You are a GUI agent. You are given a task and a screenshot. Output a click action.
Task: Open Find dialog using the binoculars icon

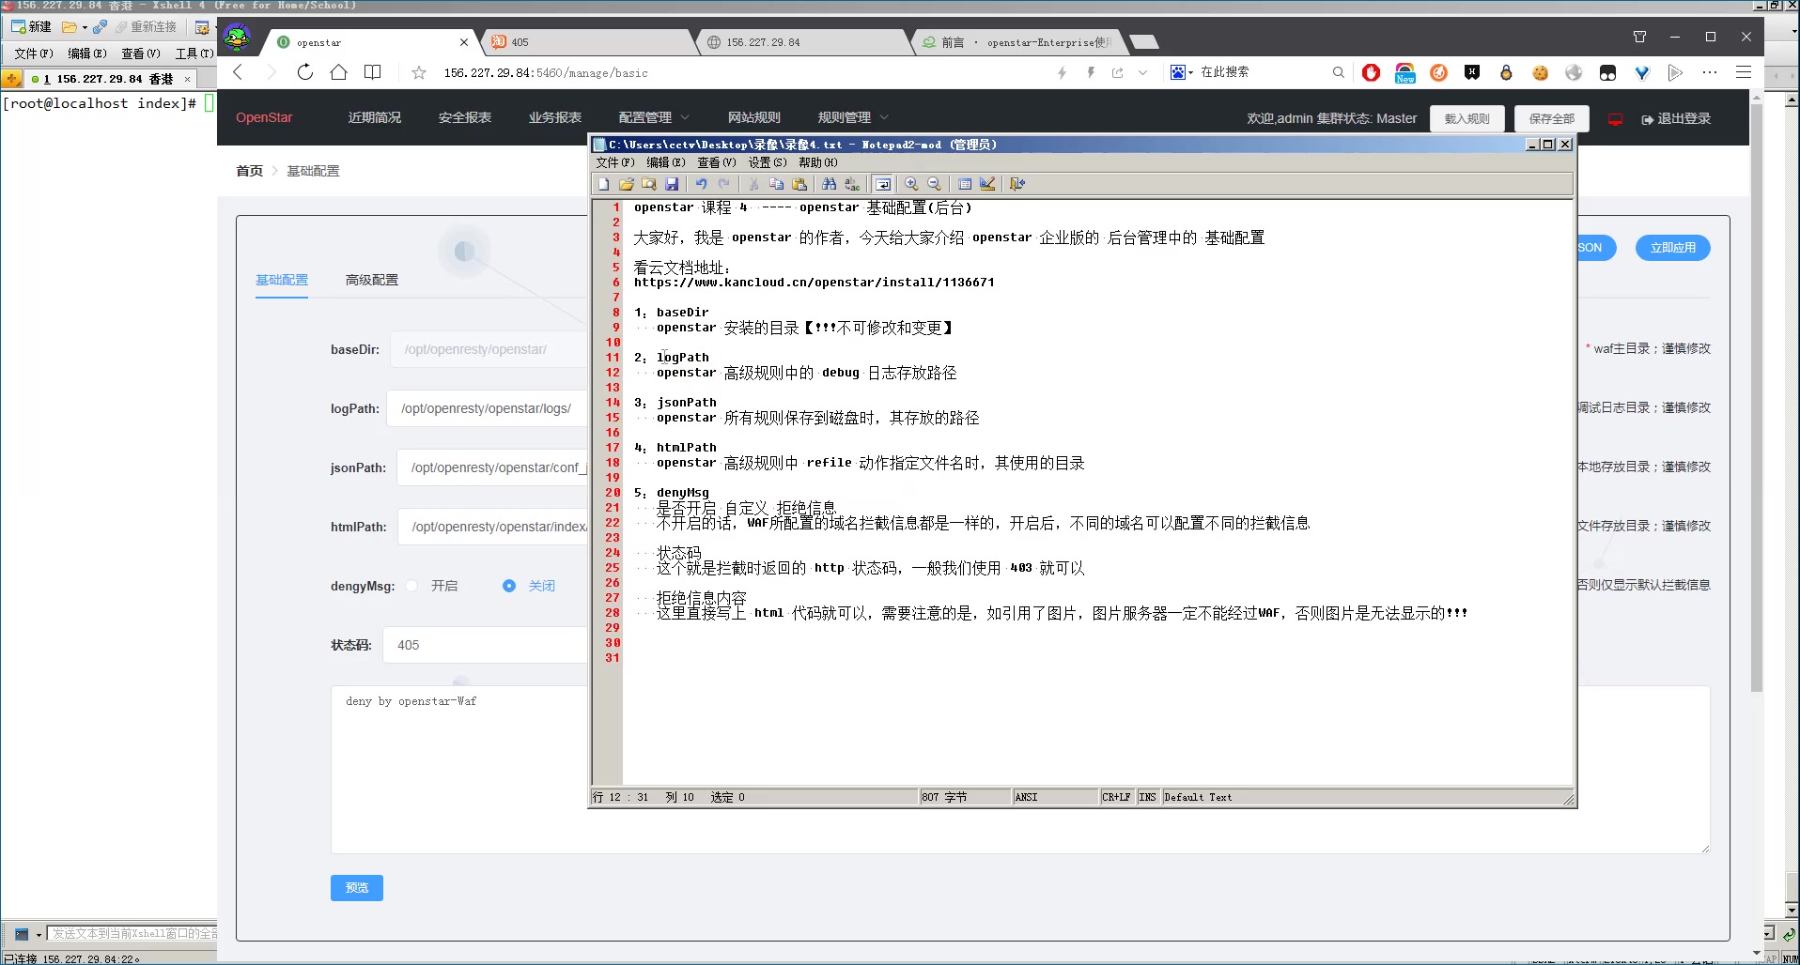point(830,184)
